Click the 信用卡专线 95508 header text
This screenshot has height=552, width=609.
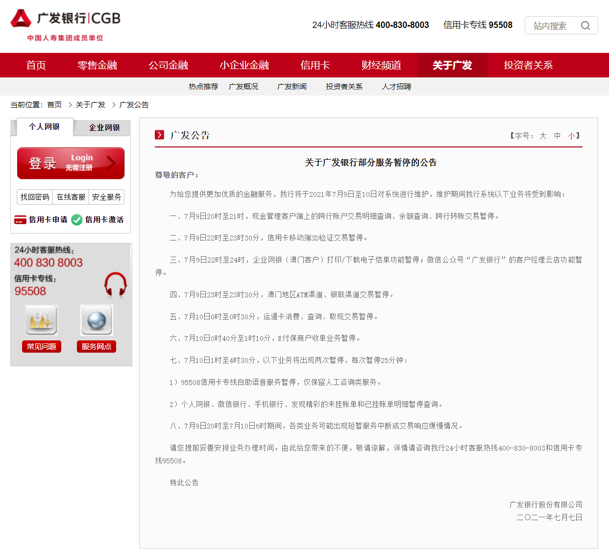pos(478,25)
